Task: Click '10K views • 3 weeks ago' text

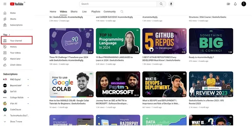Action: [59, 64]
